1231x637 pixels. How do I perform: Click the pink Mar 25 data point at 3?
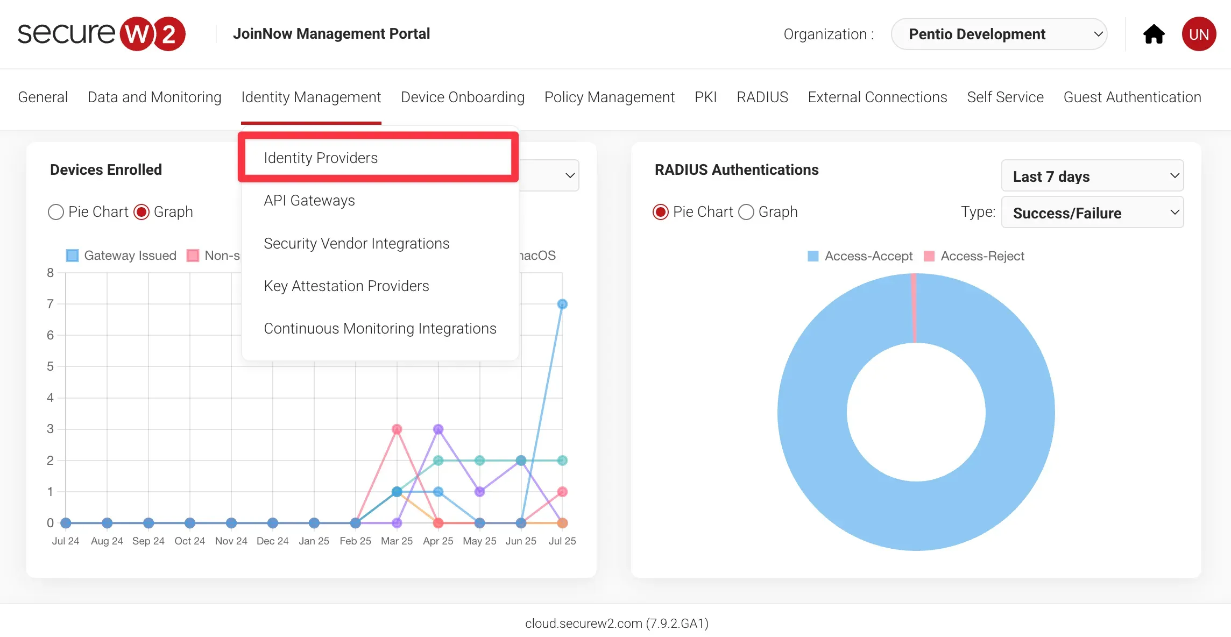point(397,429)
